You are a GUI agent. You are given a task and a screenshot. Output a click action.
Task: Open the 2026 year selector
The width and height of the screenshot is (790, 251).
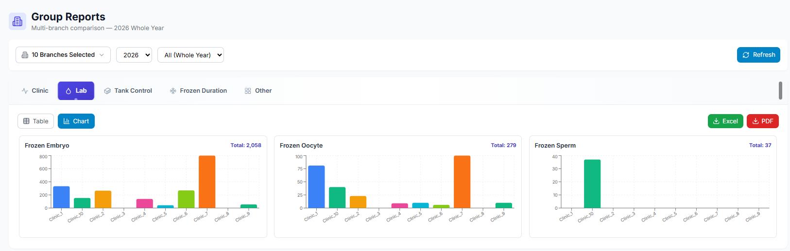click(x=134, y=55)
